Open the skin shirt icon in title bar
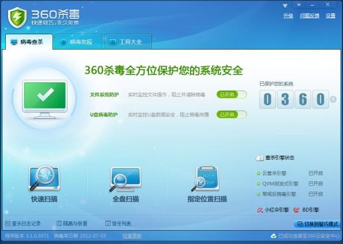The image size is (343, 244). point(285,5)
